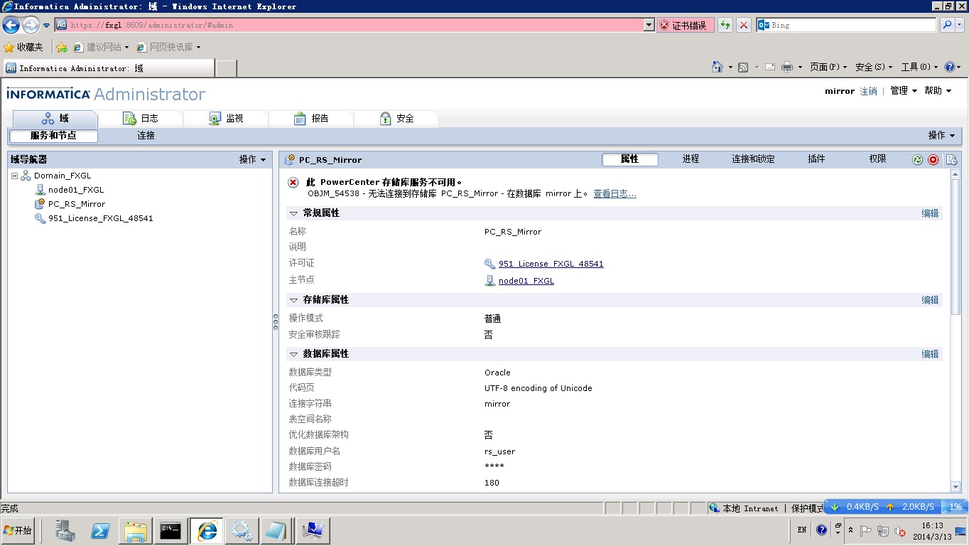Collapse the Domain_FXGL tree node
The image size is (969, 546).
(14, 176)
